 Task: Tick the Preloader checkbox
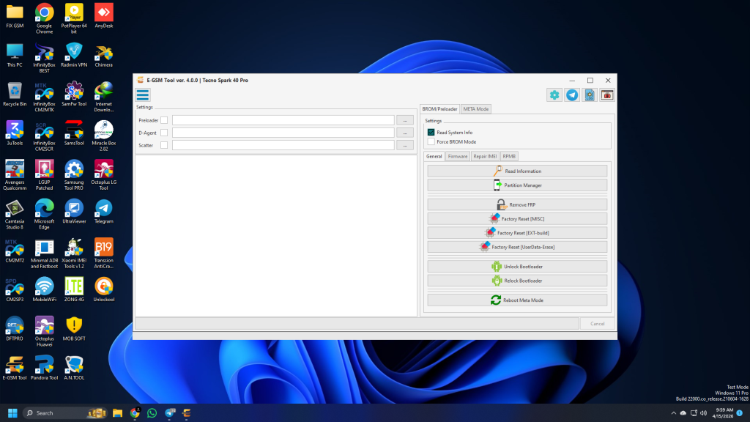point(164,120)
